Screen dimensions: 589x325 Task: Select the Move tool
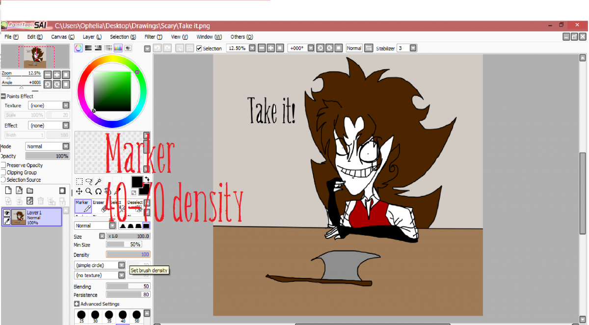(x=79, y=191)
